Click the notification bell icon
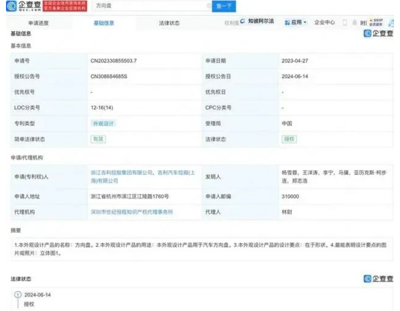 point(355,23)
